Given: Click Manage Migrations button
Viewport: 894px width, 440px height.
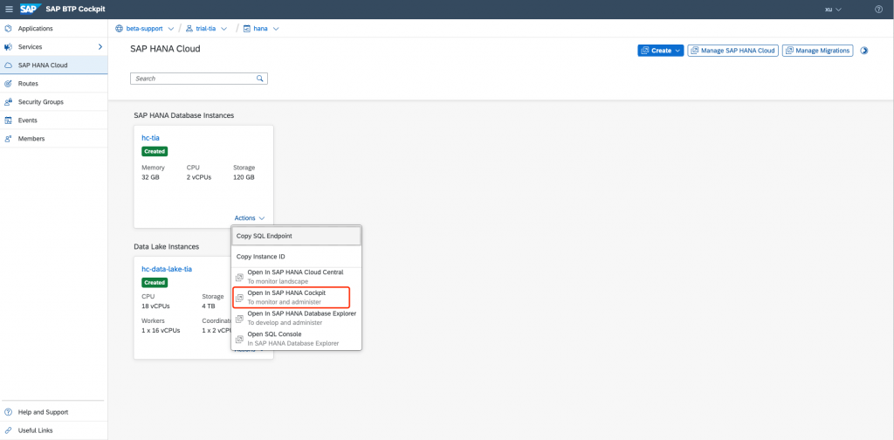Looking at the screenshot, I should pyautogui.click(x=817, y=51).
